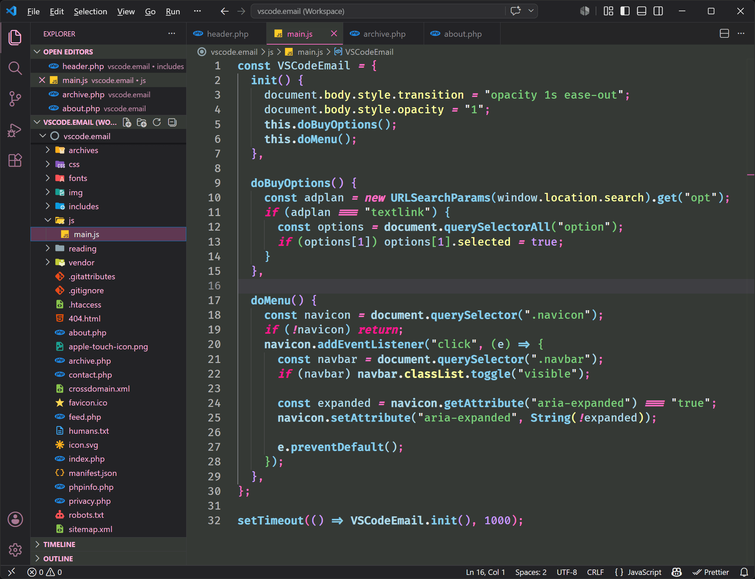755x579 pixels.
Task: Click Prettier in status bar
Action: (x=711, y=572)
